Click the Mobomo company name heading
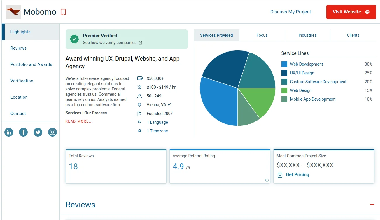 40,12
